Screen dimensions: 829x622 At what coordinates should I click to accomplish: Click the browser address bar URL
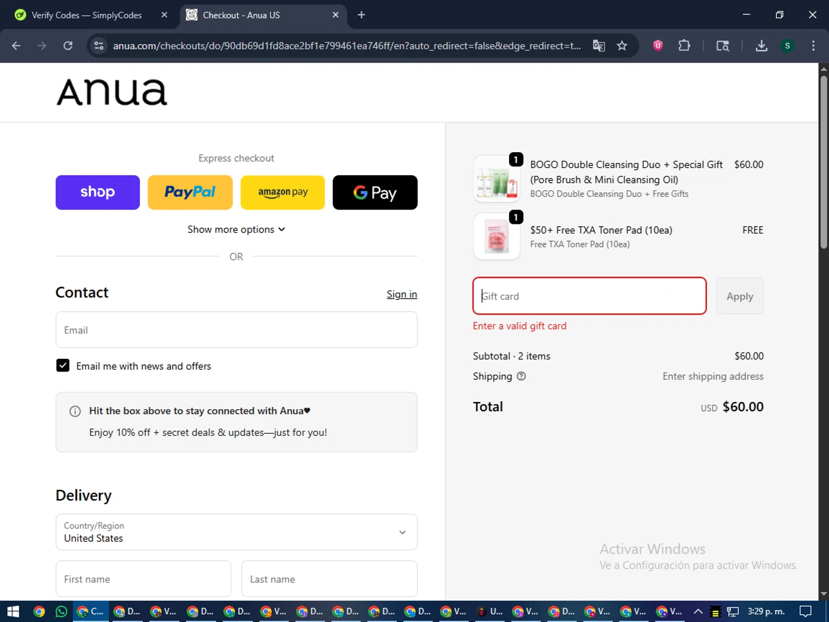(x=347, y=46)
